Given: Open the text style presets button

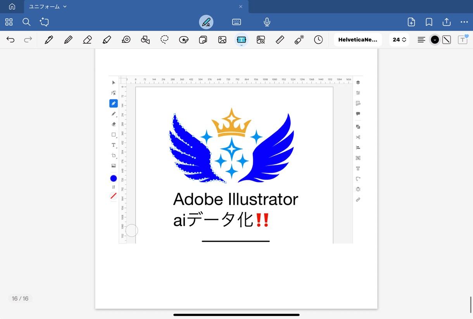Looking at the screenshot, I should pos(463,40).
